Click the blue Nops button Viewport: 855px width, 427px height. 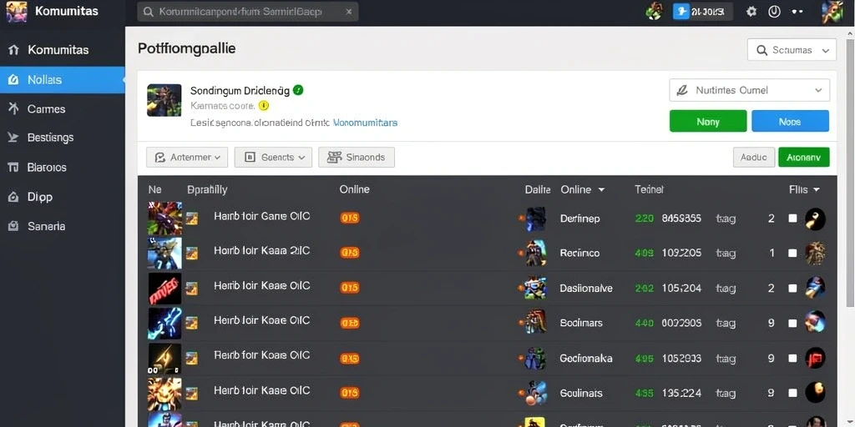790,122
